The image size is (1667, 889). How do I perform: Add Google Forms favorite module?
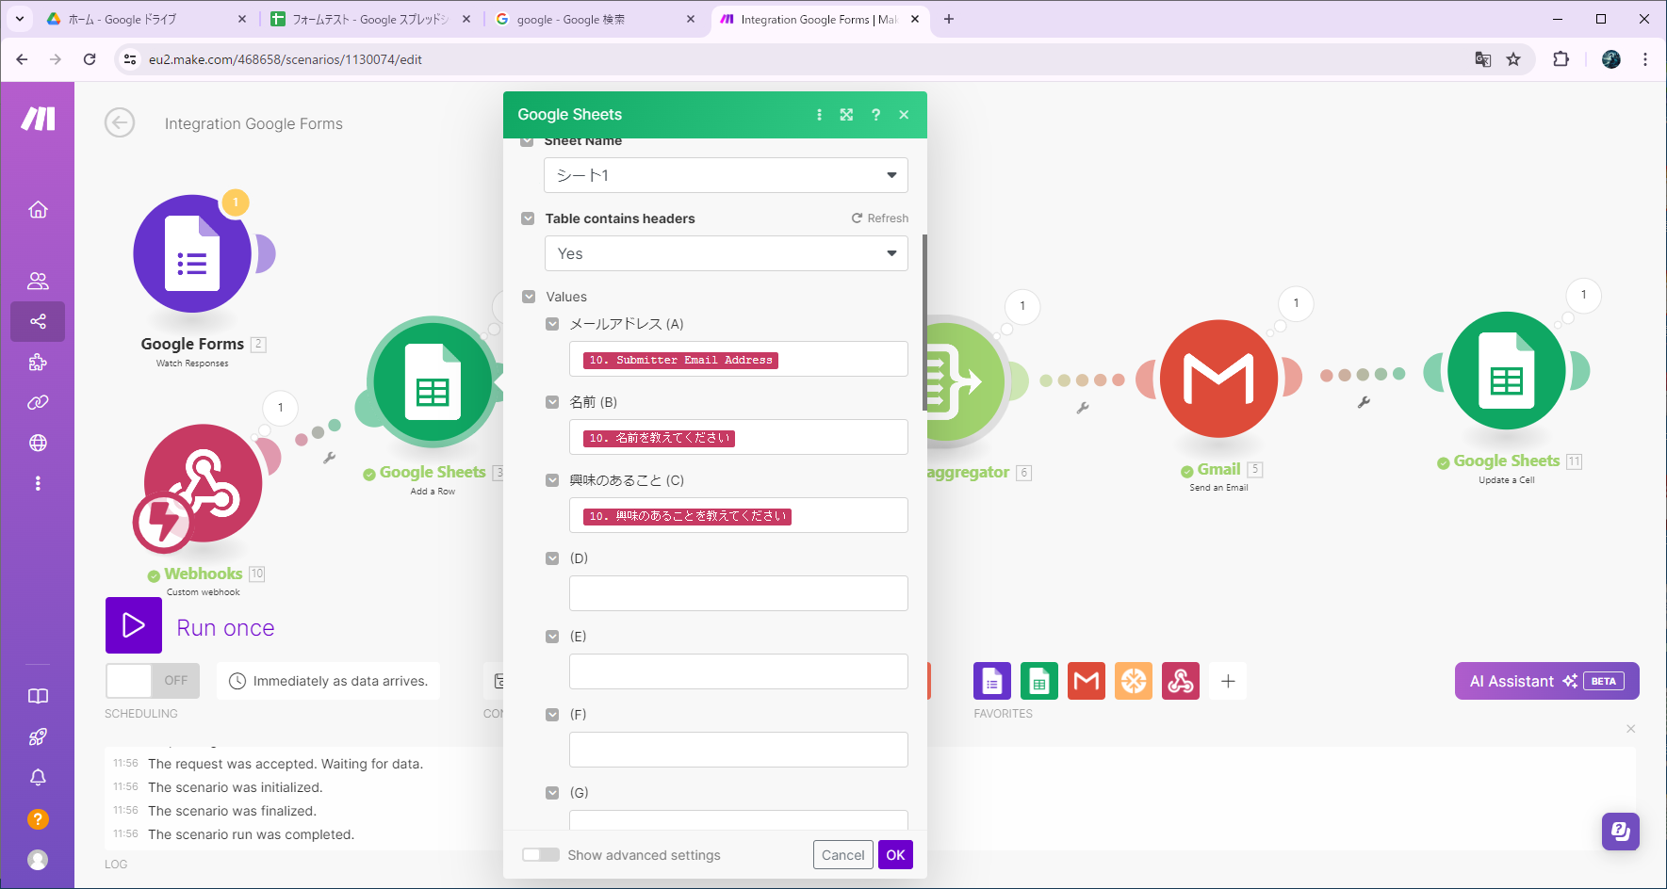tap(992, 681)
